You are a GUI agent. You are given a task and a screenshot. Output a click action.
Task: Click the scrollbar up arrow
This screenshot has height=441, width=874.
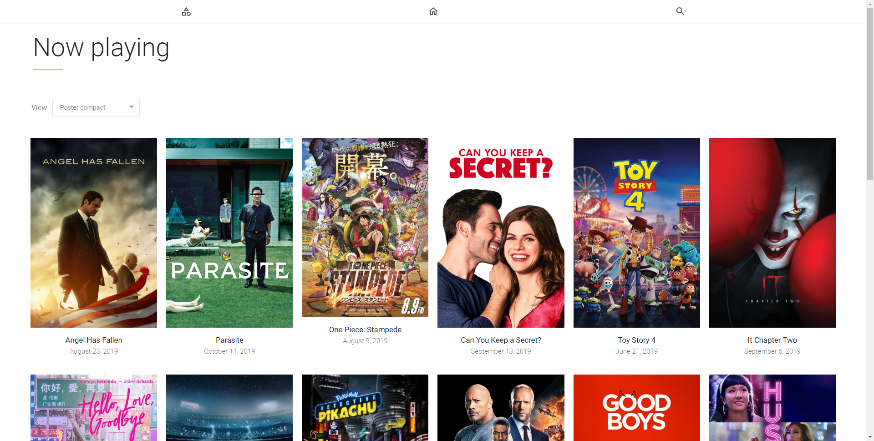[870, 3]
